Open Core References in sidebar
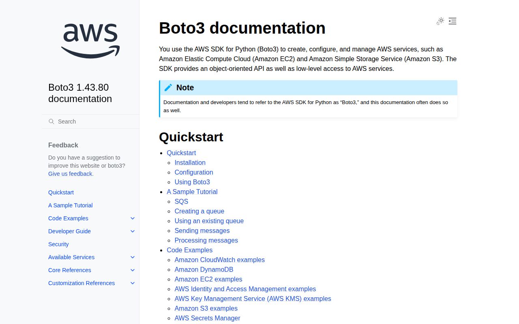 70,270
